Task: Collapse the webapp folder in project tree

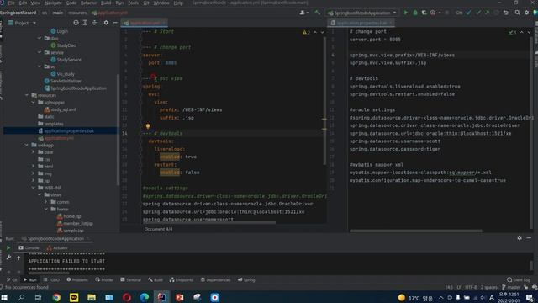Action: click(27, 145)
